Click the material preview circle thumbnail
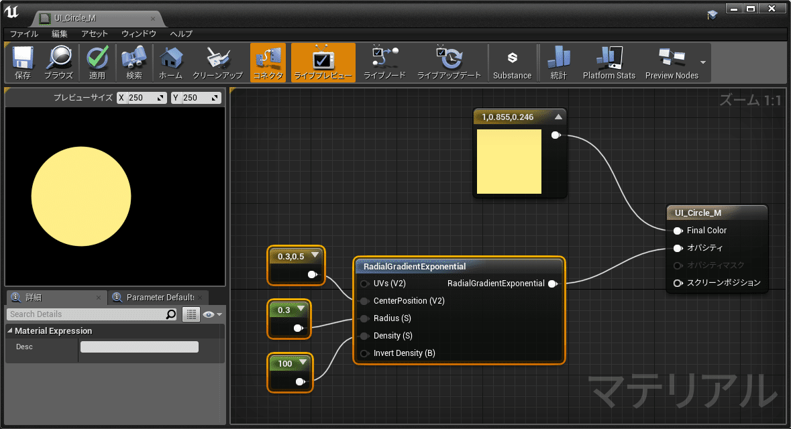791x429 pixels. pos(81,196)
